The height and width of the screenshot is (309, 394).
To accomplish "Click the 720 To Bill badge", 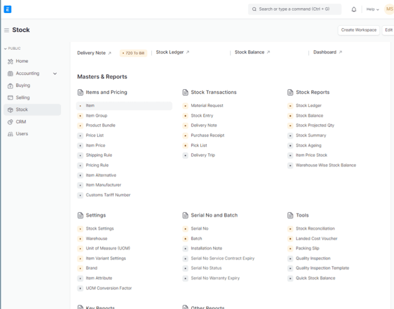I will point(134,53).
